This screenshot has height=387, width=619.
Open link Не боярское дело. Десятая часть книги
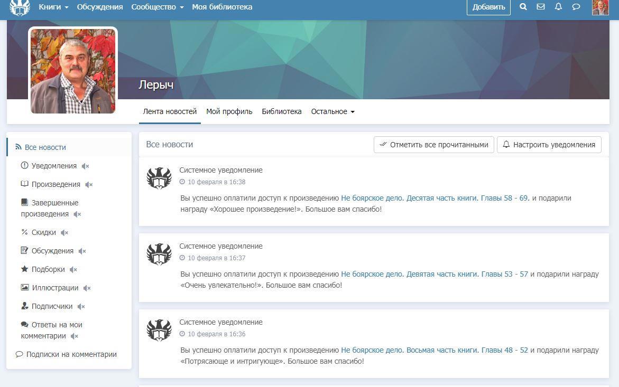coord(410,199)
